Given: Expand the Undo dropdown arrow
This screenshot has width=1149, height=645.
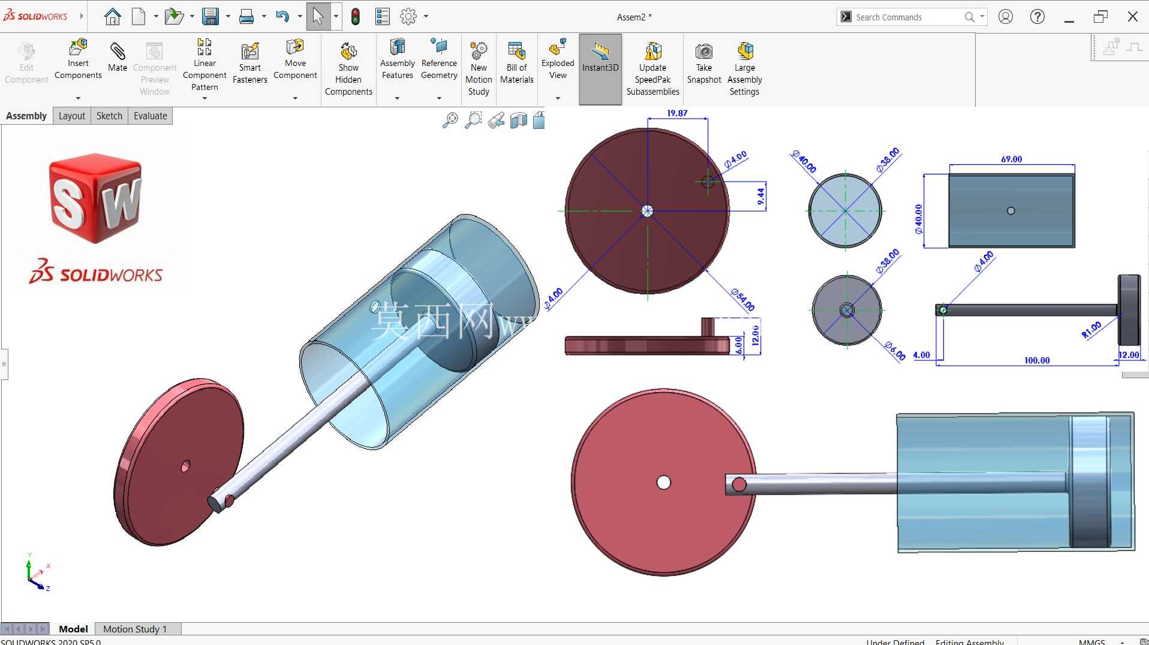Looking at the screenshot, I should [300, 17].
